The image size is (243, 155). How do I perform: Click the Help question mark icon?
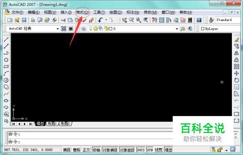click(199, 20)
